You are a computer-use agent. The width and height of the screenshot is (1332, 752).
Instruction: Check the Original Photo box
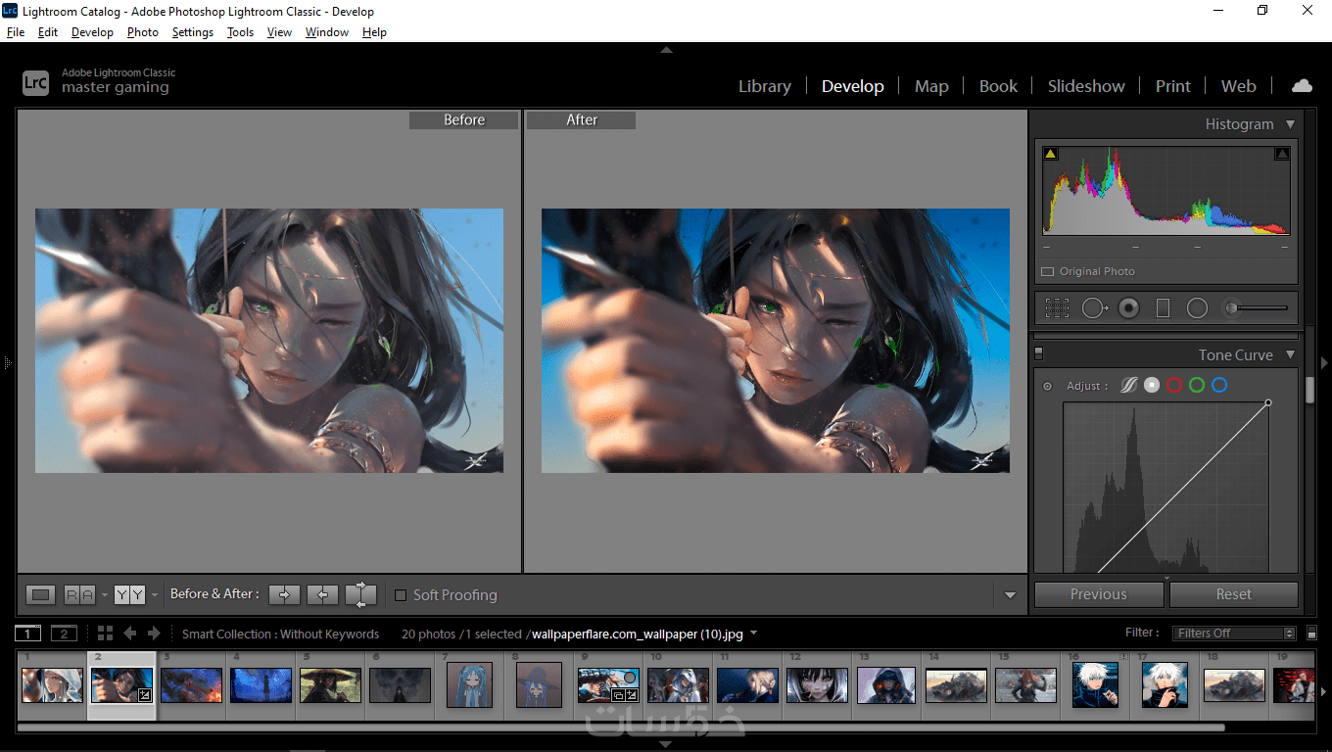(x=1047, y=271)
